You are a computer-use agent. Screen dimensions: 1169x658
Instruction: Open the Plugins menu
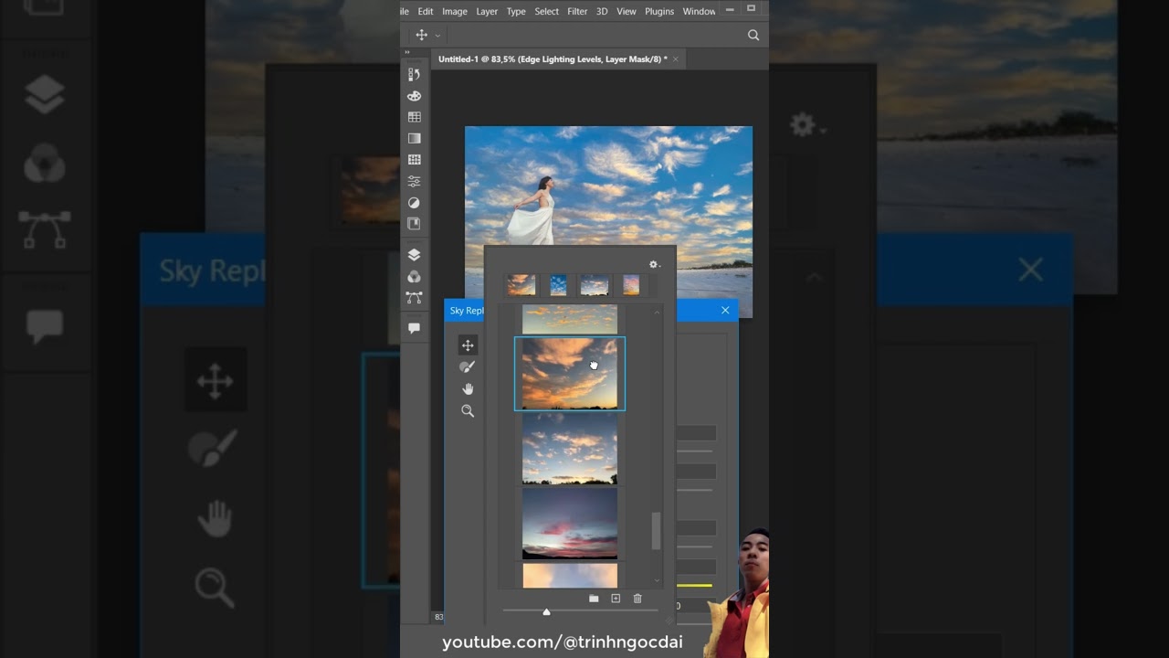pyautogui.click(x=659, y=11)
